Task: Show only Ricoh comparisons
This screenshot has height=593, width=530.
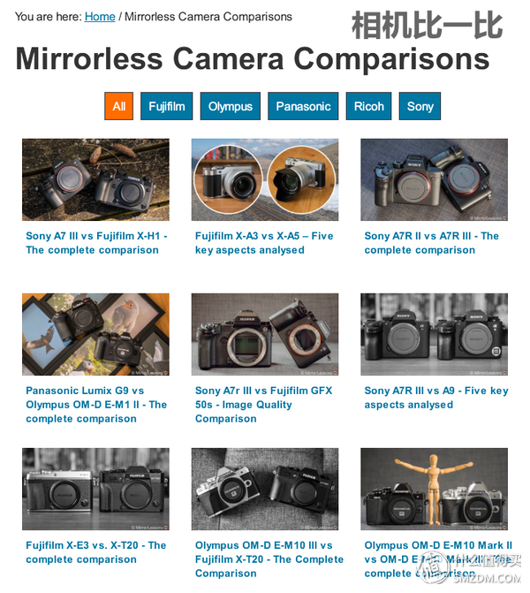Action: pyautogui.click(x=368, y=106)
